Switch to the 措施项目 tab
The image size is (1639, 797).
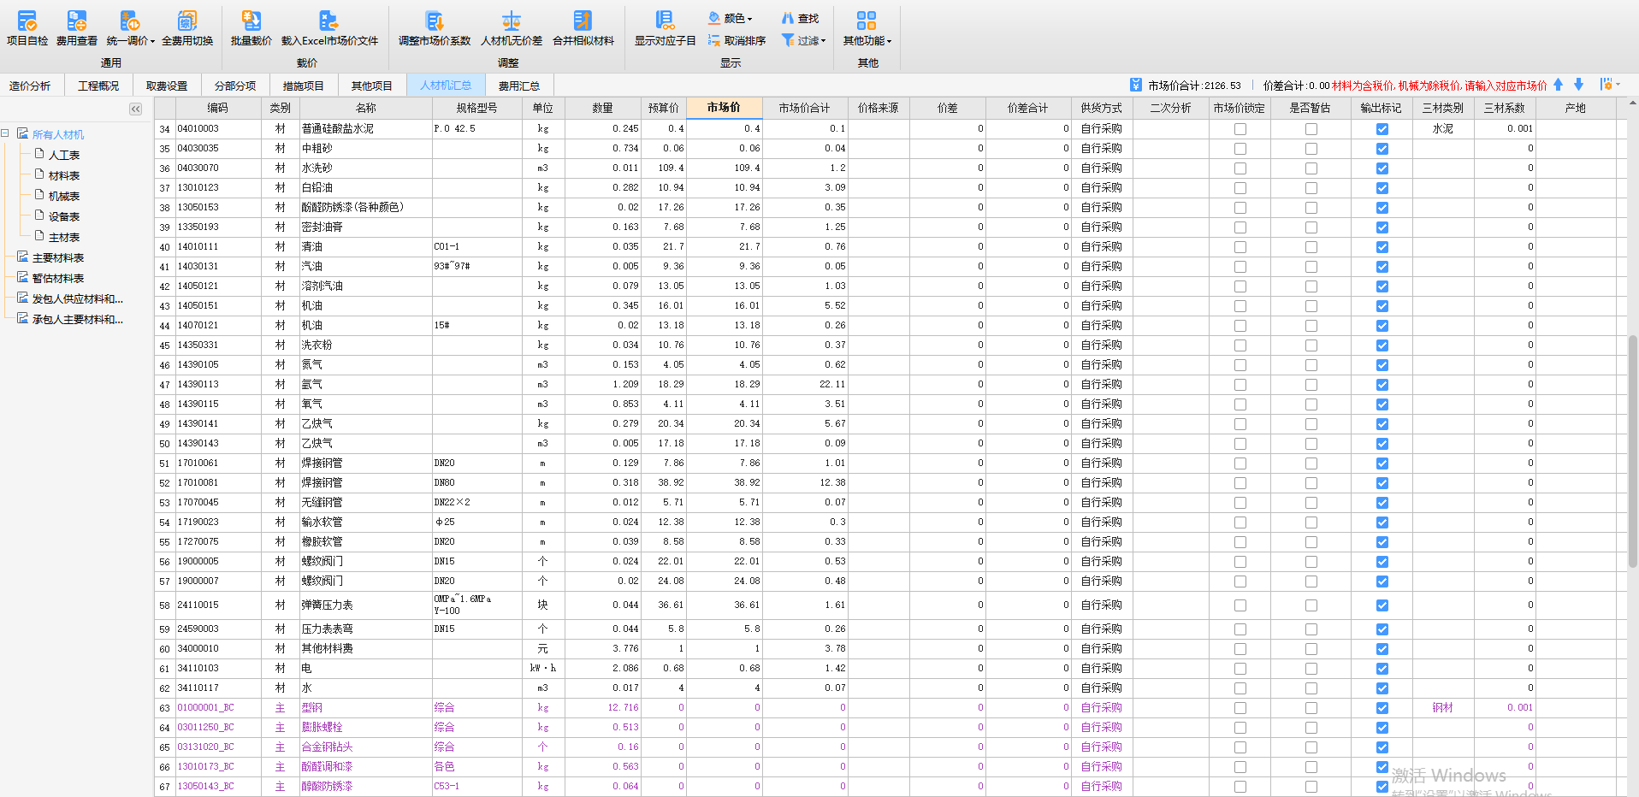[304, 86]
